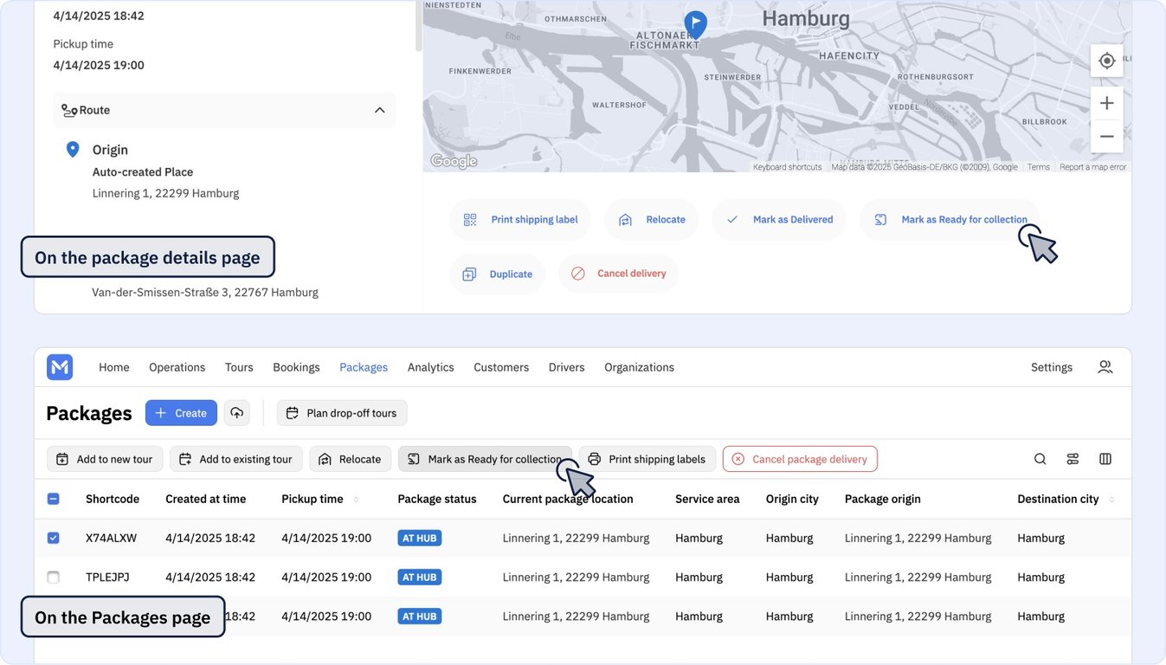Click the search magnifier icon
This screenshot has width=1166, height=665.
click(1040, 459)
